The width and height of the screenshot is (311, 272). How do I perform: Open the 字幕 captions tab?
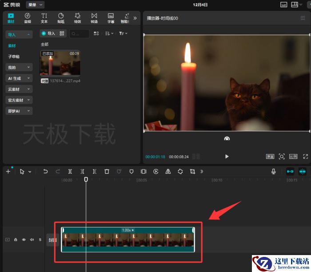111,18
